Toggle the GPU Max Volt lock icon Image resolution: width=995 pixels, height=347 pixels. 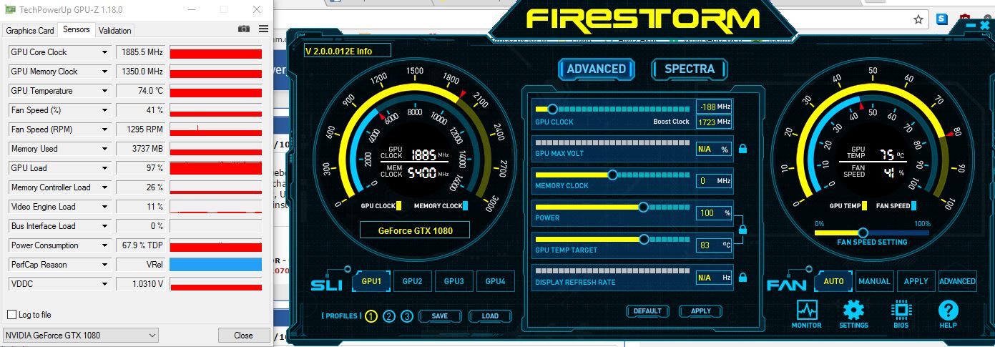click(742, 150)
